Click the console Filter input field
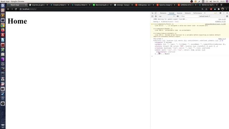Viewport: 229px width, 129px height. pos(189,16)
